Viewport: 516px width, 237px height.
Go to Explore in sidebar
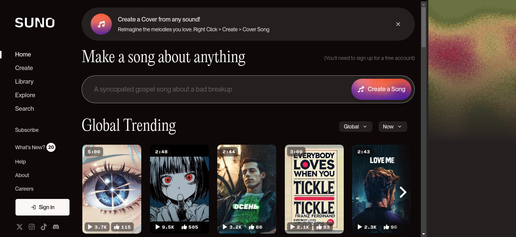pos(25,95)
